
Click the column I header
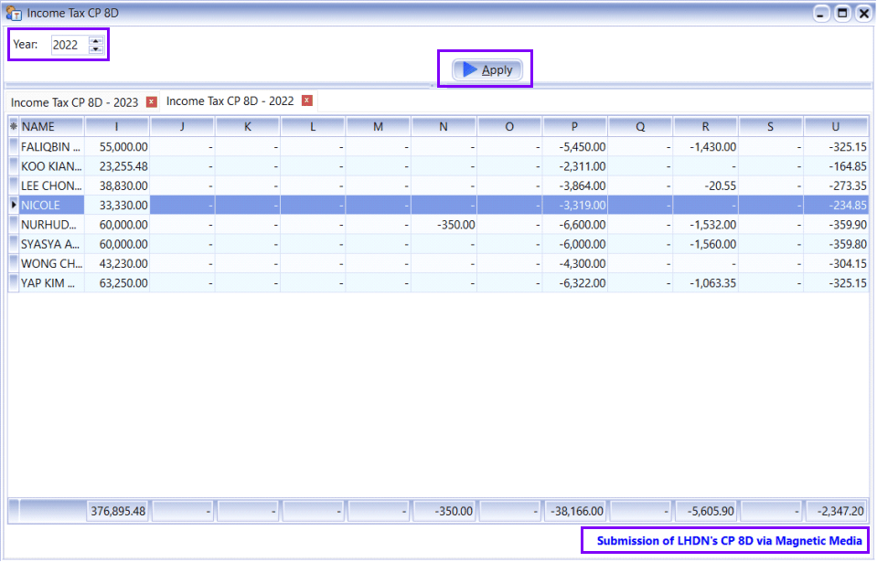point(117,127)
